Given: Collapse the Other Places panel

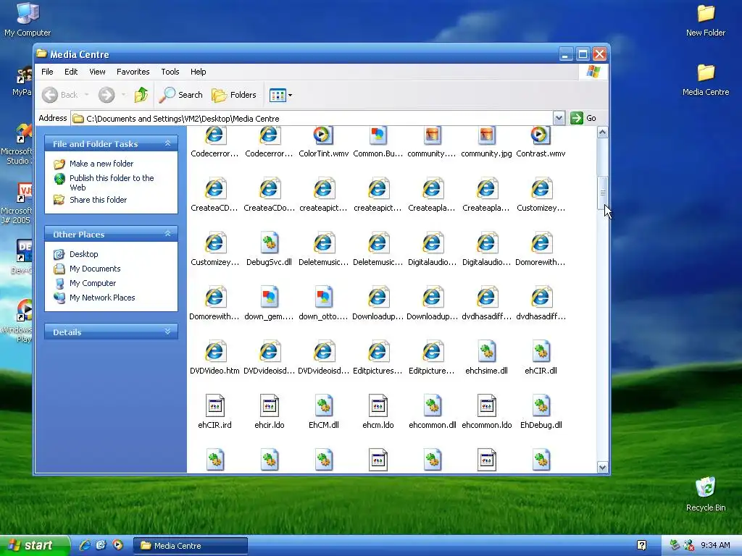Looking at the screenshot, I should (167, 234).
